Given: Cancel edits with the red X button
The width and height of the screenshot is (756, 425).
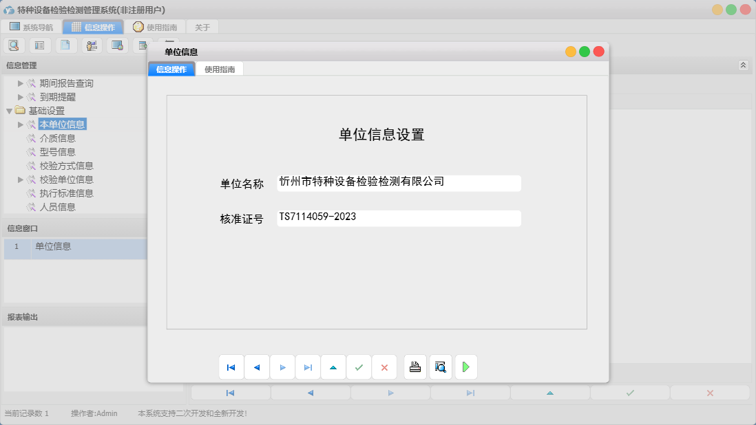Looking at the screenshot, I should 384,367.
